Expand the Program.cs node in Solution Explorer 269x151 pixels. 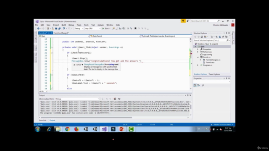pos(198,65)
